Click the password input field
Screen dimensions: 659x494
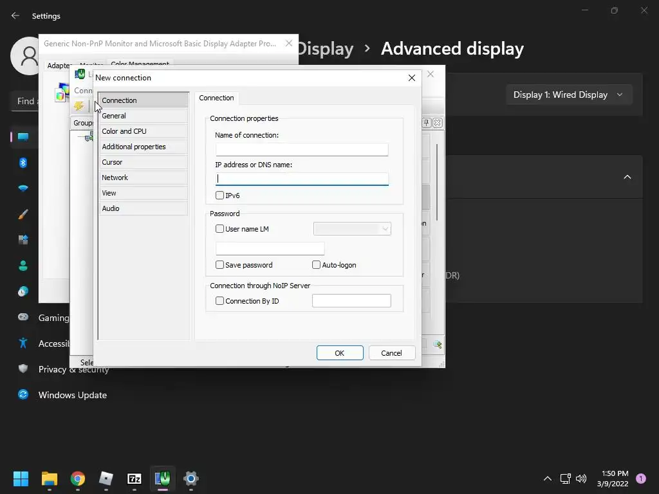pyautogui.click(x=270, y=249)
